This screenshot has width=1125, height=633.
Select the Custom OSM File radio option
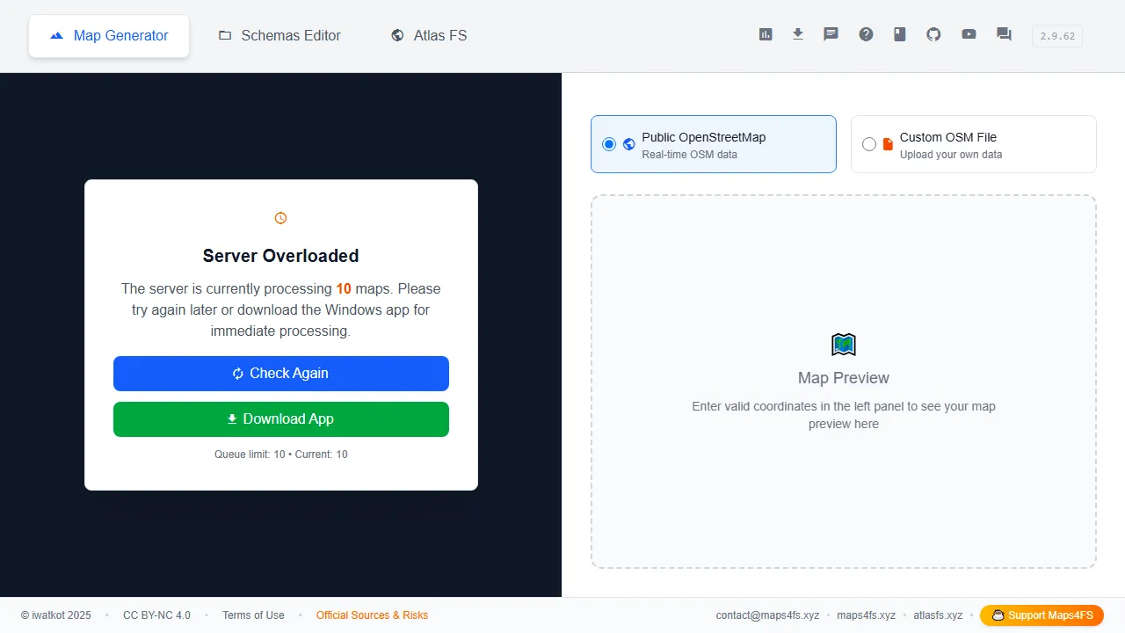click(x=869, y=144)
